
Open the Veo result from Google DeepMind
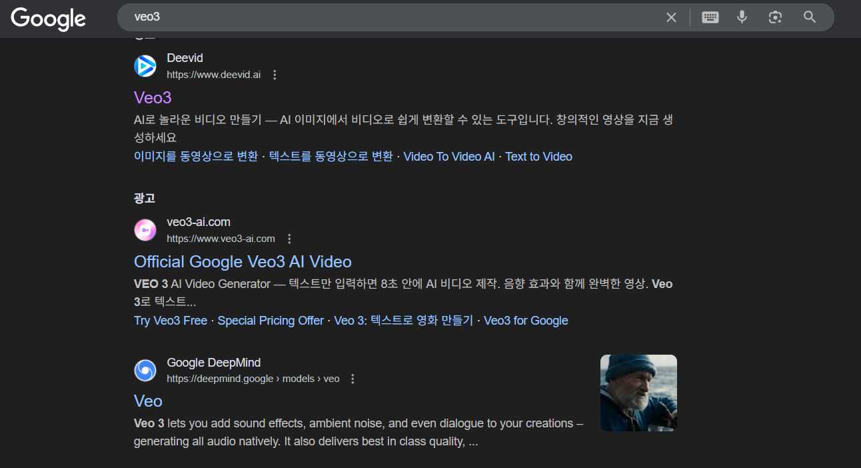coord(148,401)
